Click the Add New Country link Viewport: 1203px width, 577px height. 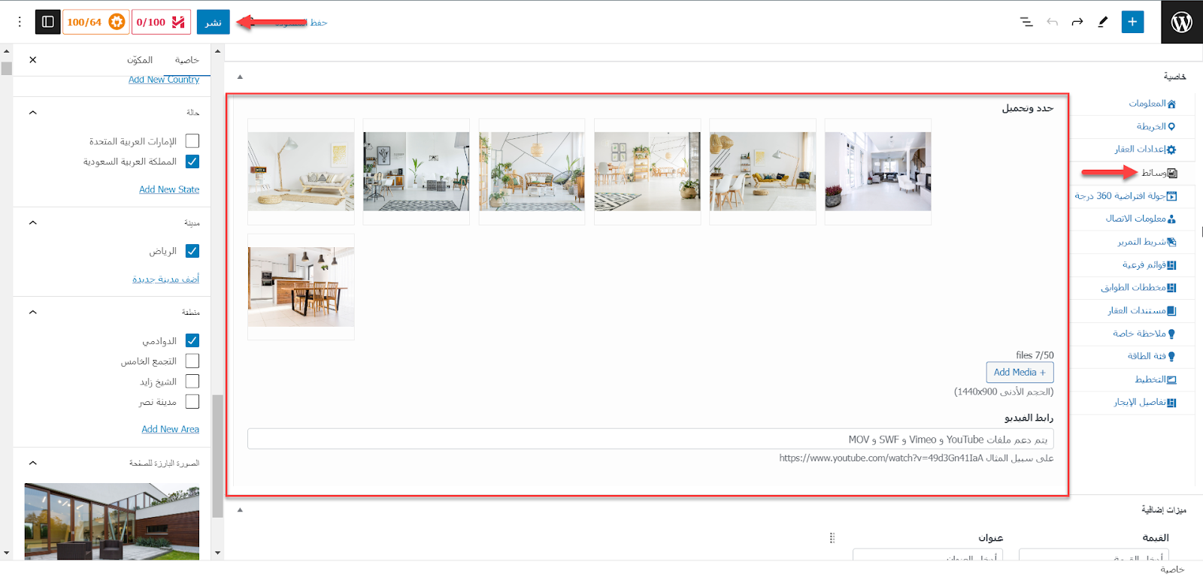tap(164, 80)
